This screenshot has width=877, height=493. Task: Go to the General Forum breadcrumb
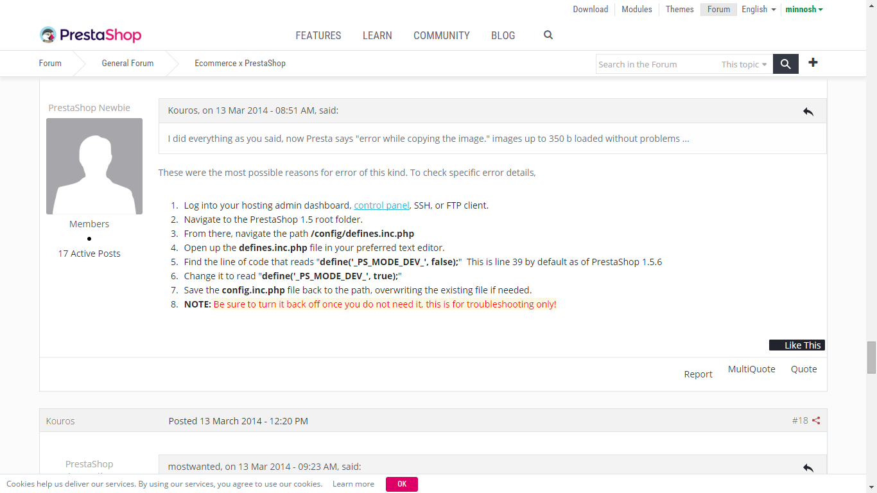(x=128, y=63)
